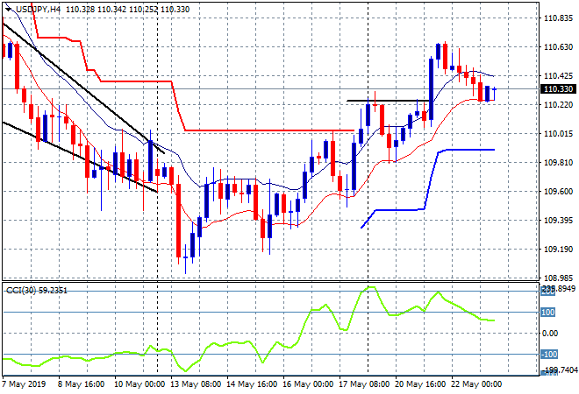Click the CCI -100 level label
This screenshot has height=394, width=579.
pyautogui.click(x=548, y=355)
